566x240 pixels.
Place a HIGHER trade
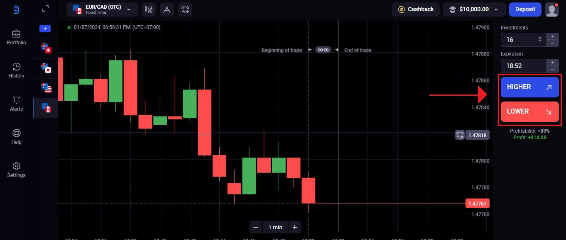click(530, 87)
